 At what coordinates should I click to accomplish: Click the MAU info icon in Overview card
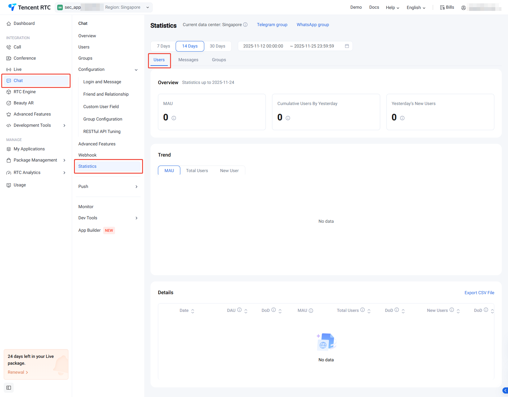point(174,118)
